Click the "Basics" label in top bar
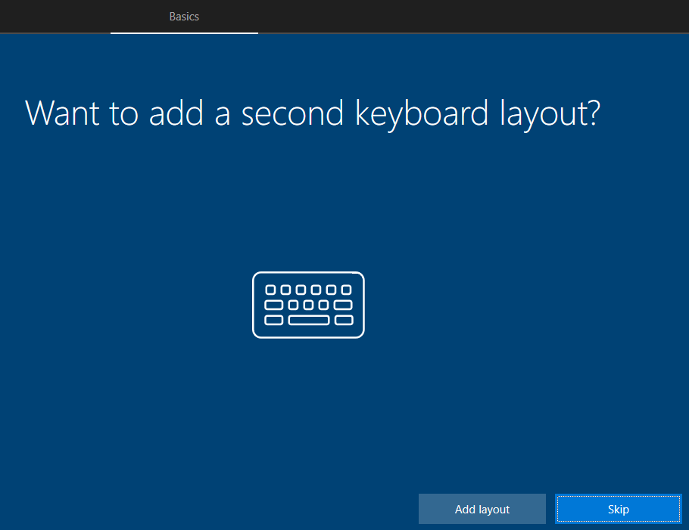689x530 pixels. click(x=184, y=16)
